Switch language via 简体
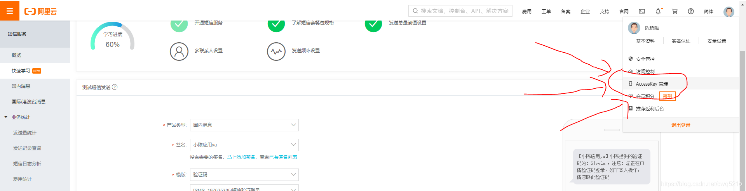The image size is (746, 191). coord(709,12)
